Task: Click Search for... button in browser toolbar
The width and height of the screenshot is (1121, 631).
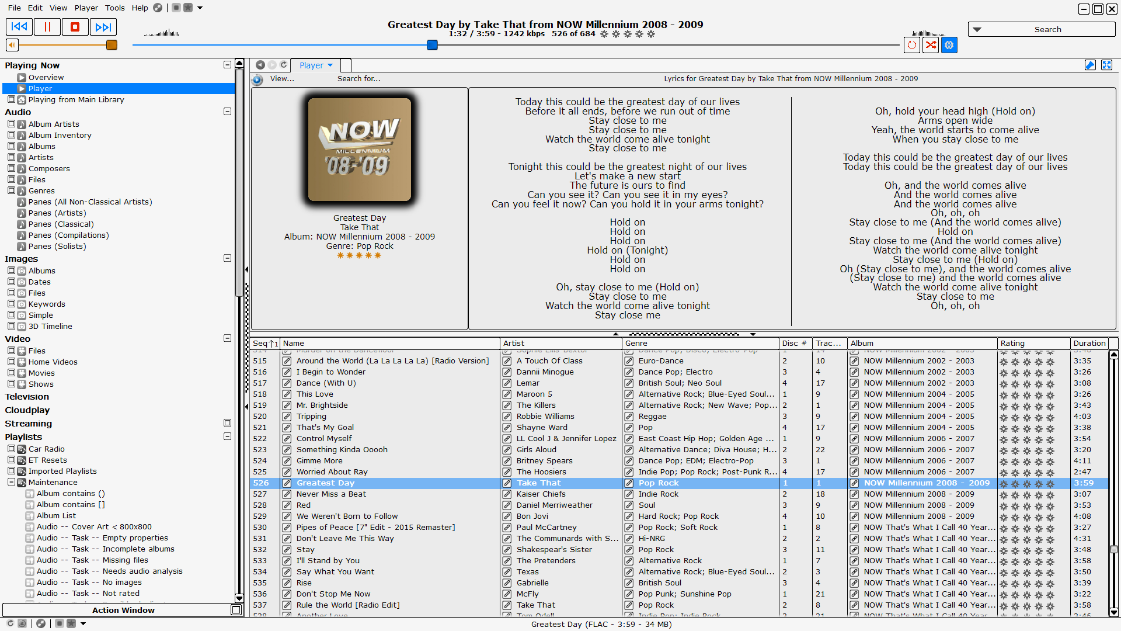Action: pyautogui.click(x=358, y=79)
